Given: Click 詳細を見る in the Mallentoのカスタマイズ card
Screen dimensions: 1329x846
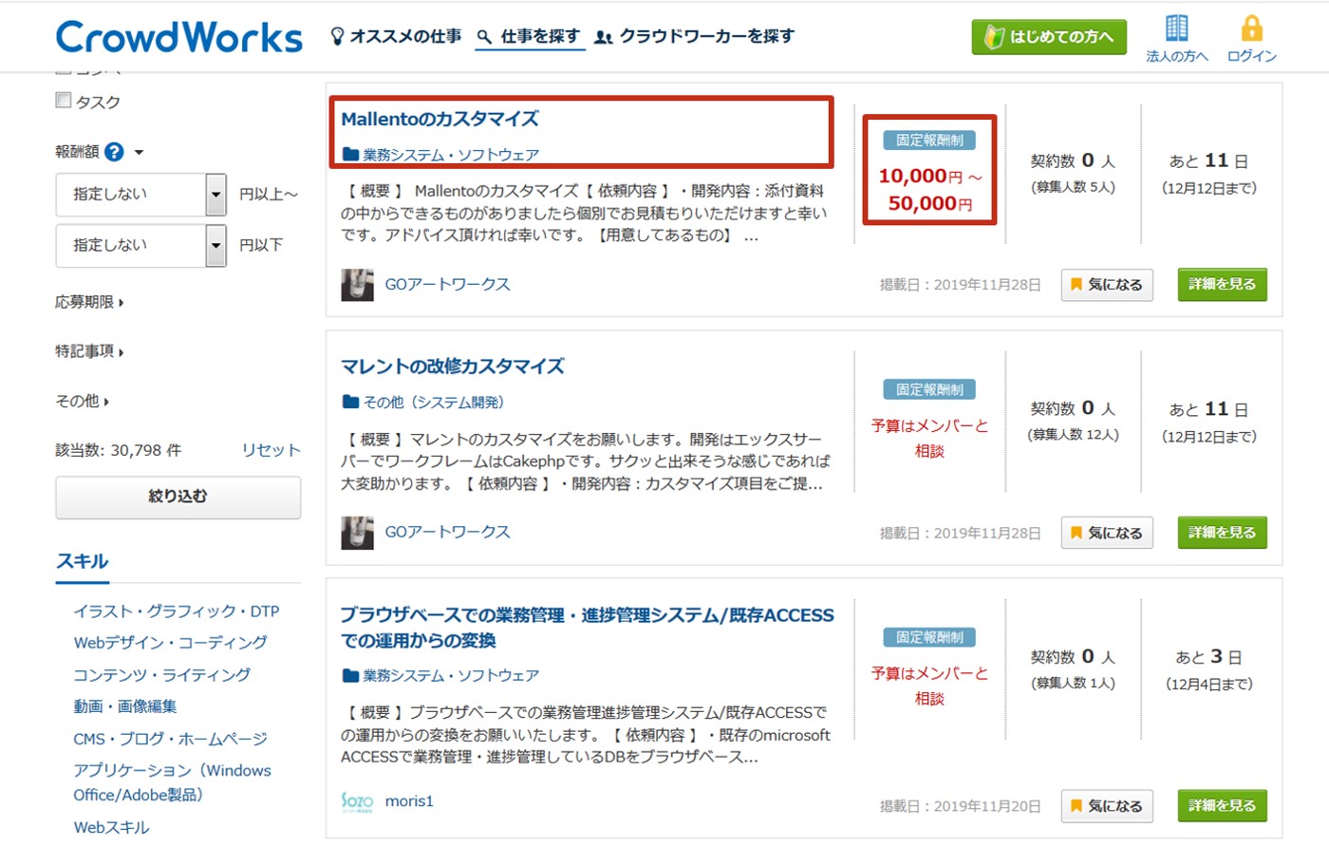Looking at the screenshot, I should pos(1222,285).
